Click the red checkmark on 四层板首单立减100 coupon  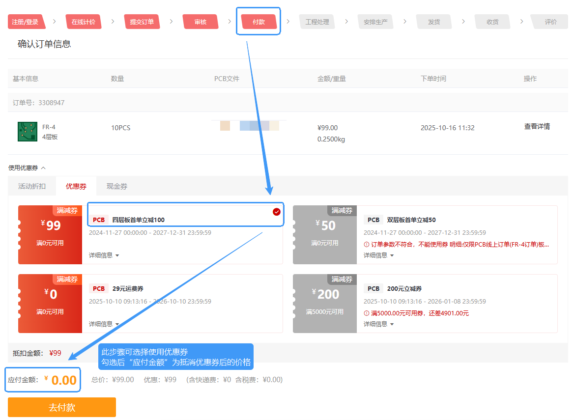(x=277, y=212)
